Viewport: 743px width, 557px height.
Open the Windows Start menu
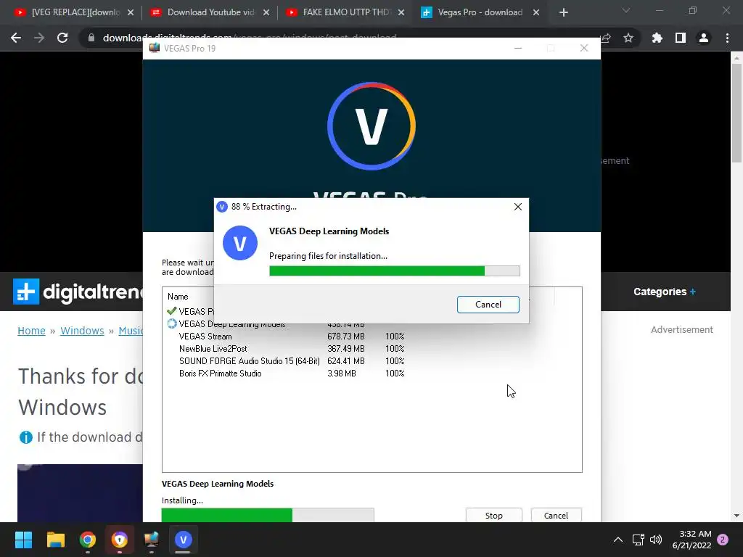pos(23,540)
